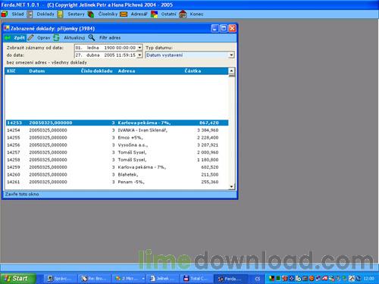Click the taskbar clock
The height and width of the screenshot is (284, 379).
[368, 279]
